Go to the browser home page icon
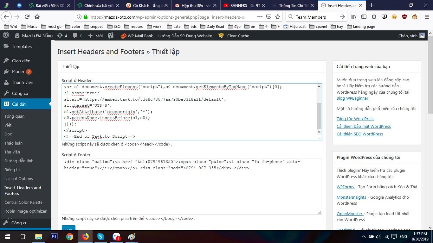This screenshot has width=433, height=243. click(x=37, y=17)
